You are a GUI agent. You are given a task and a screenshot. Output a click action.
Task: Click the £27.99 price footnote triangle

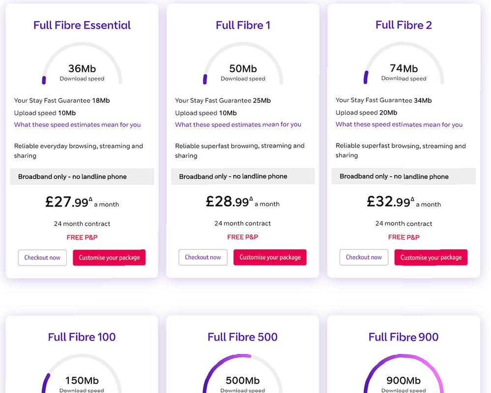pos(90,199)
